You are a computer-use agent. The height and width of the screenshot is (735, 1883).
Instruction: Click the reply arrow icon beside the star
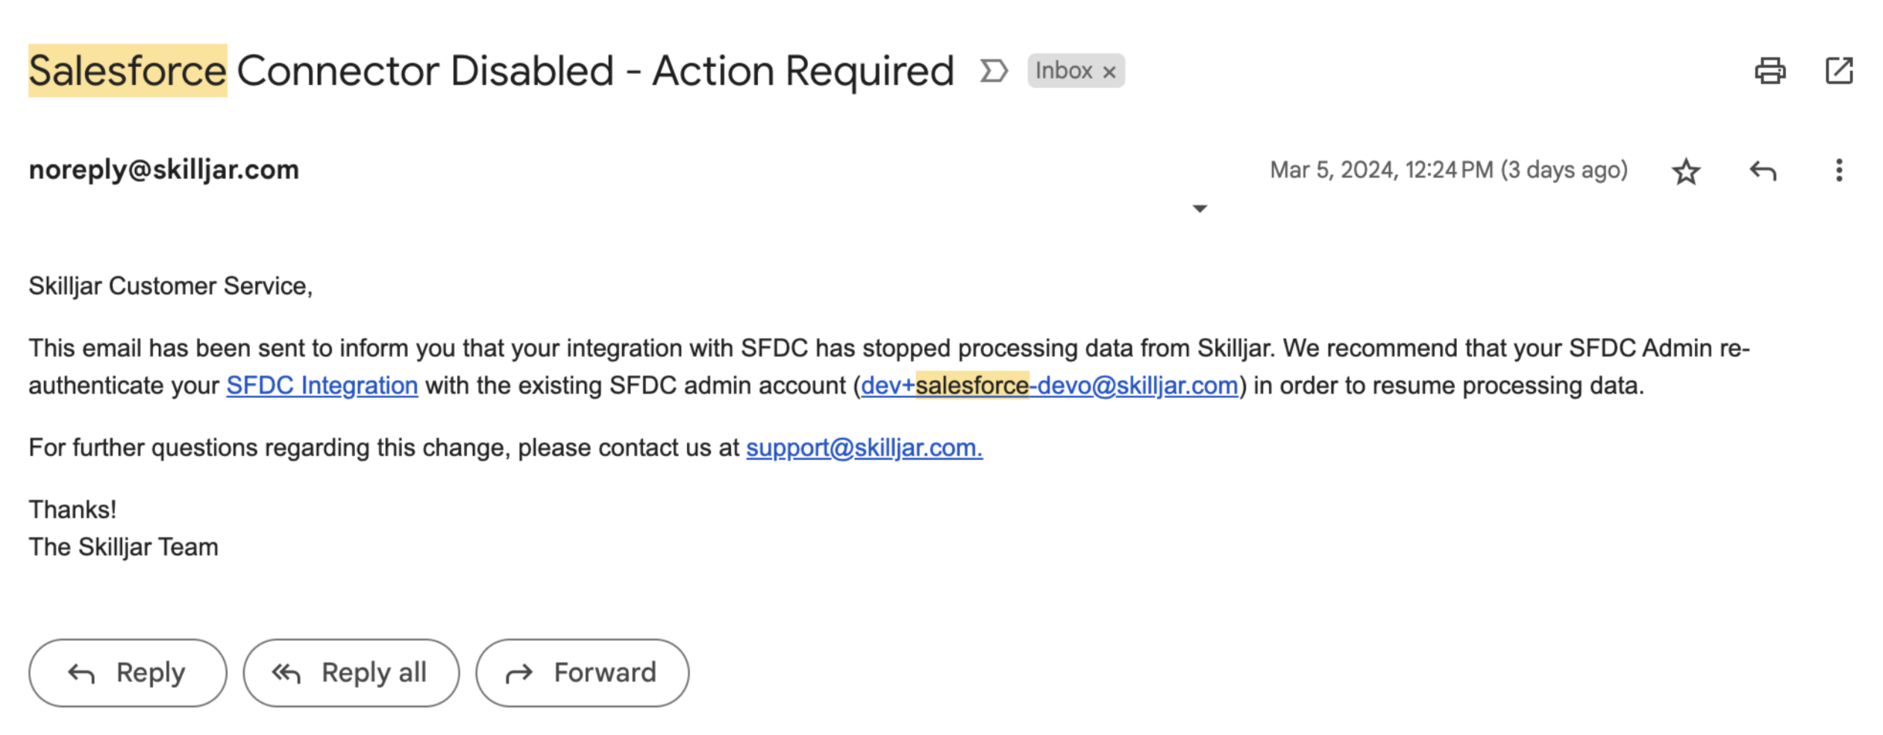[x=1762, y=171]
